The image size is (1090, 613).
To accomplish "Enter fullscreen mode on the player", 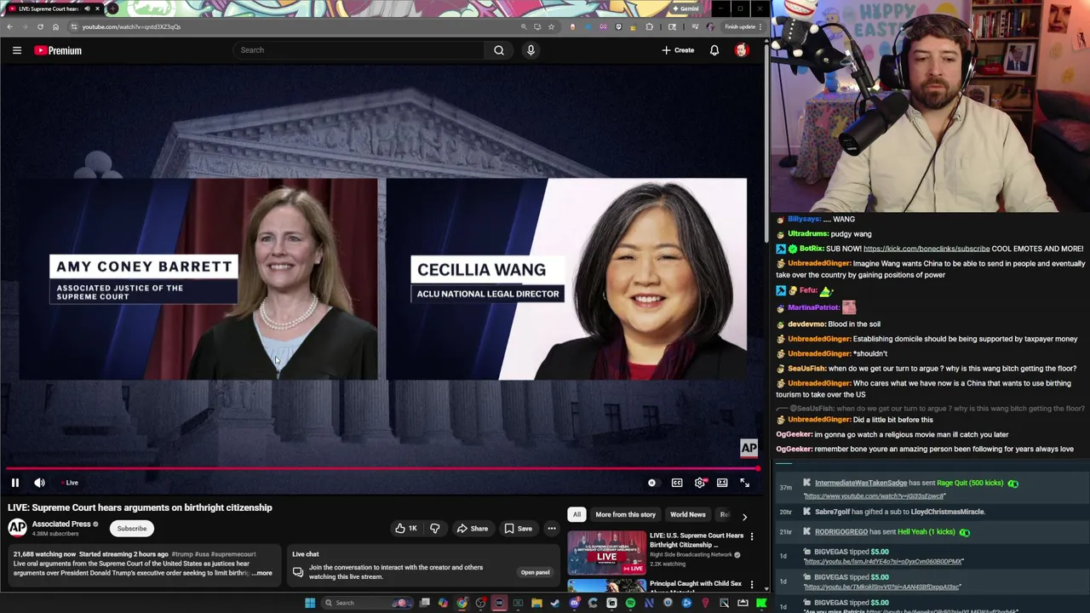I will click(x=744, y=483).
